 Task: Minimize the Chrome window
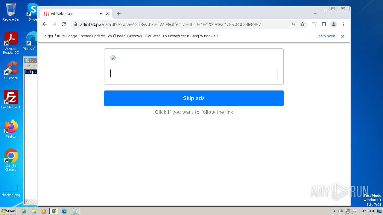tap(326, 9)
